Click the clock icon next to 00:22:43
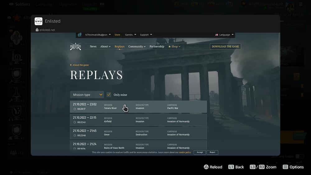The height and width of the screenshot is (175, 311). [x=75, y=122]
